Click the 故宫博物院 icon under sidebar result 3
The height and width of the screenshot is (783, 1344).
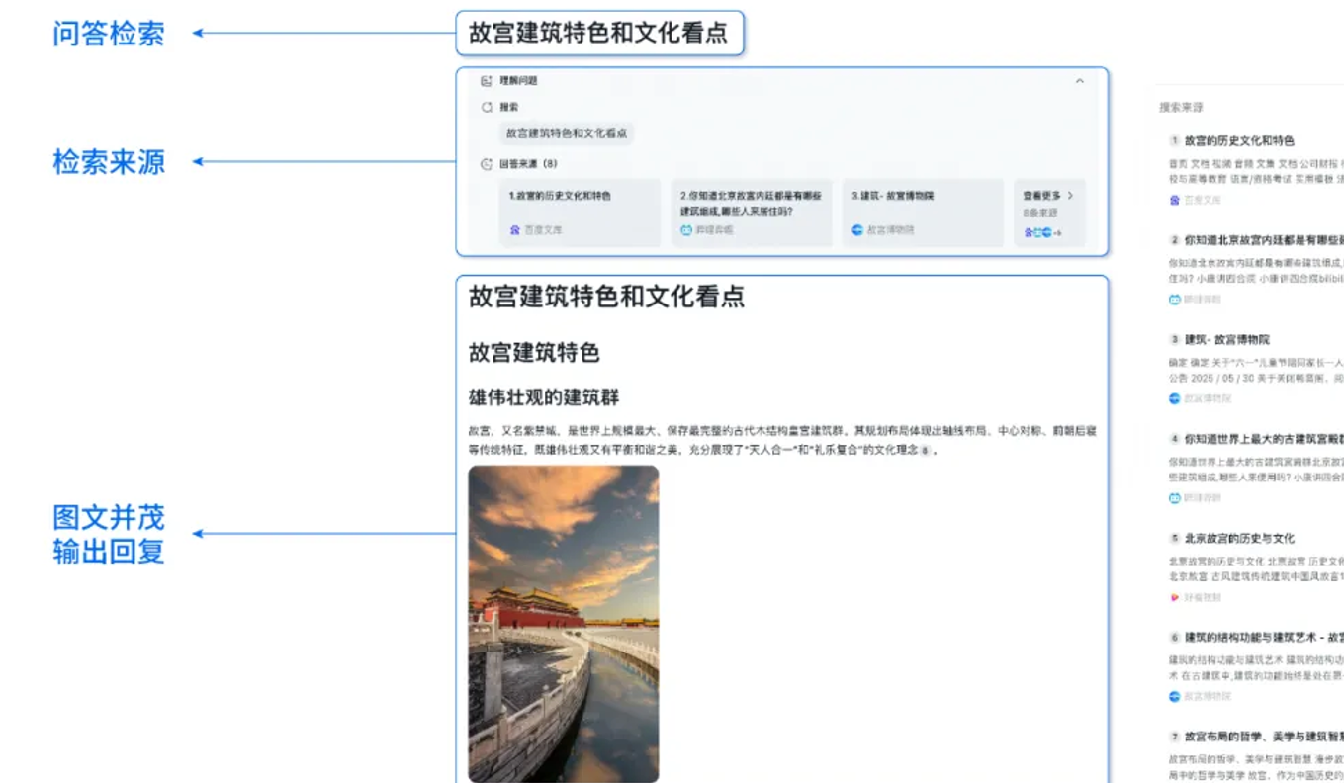coord(1175,398)
